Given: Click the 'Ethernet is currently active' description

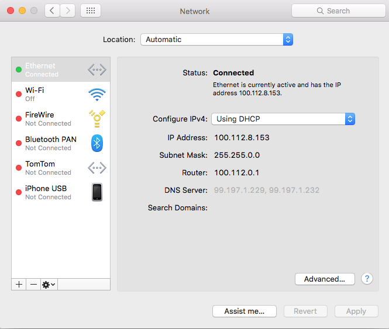Looking at the screenshot, I should pyautogui.click(x=277, y=89).
